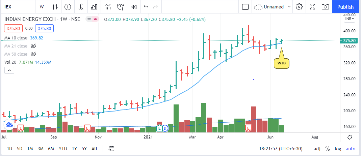Screen dimensions: 361x156
Task: Click the Vol 20 legend label
Action: click(10, 62)
